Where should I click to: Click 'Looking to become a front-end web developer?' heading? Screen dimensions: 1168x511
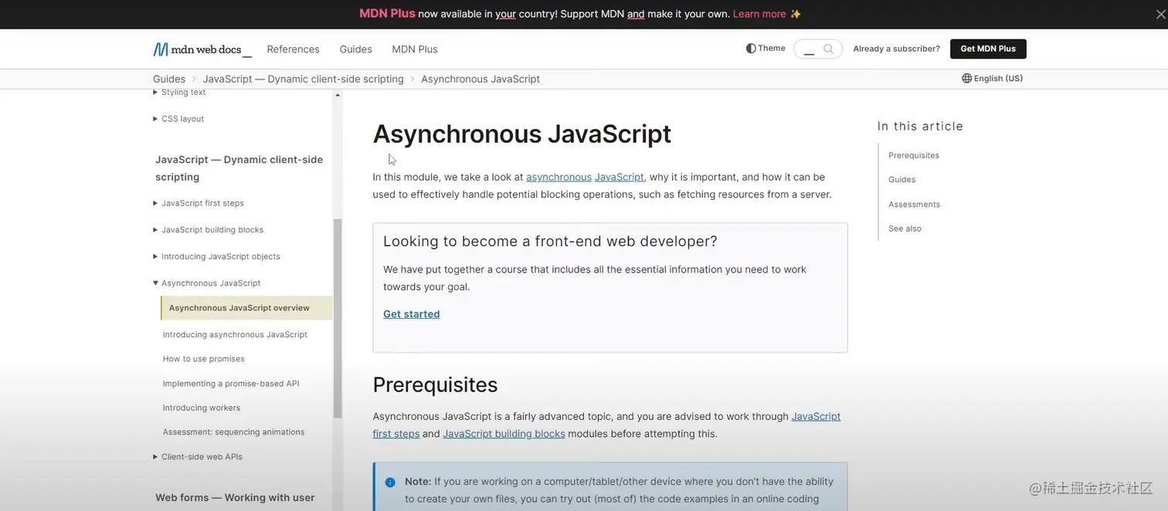pos(550,242)
